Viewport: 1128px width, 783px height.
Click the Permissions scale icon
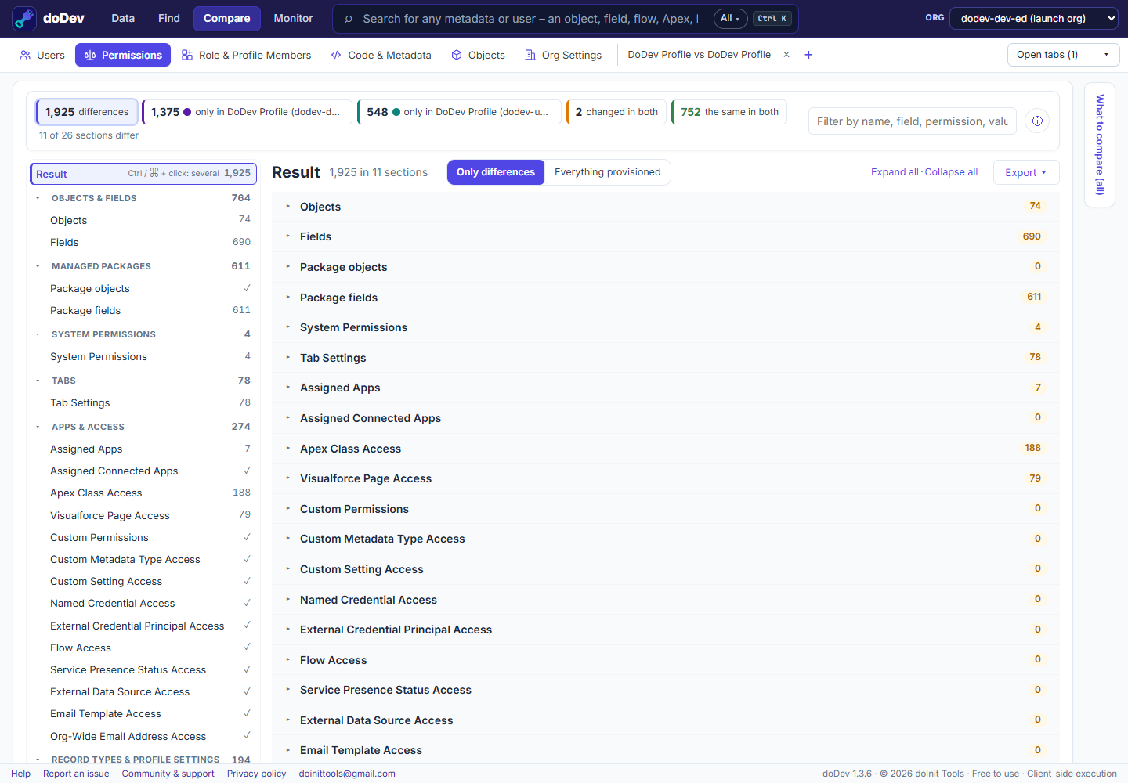point(90,55)
